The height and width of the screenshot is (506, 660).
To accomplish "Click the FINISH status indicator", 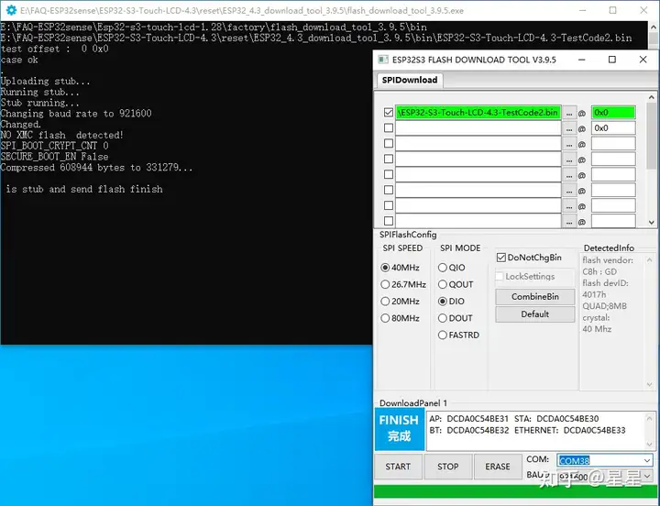I will 399,429.
